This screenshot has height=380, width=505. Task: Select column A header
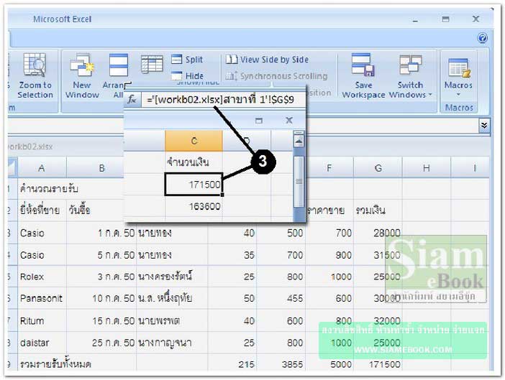pos(42,168)
